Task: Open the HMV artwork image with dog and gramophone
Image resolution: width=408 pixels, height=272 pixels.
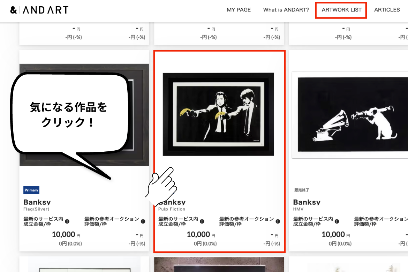Action: tap(350, 115)
